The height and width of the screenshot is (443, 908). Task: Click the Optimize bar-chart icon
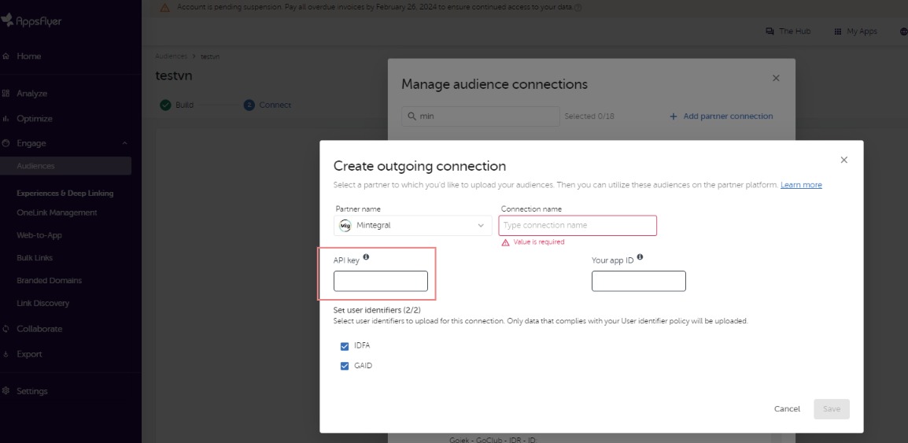[6, 119]
